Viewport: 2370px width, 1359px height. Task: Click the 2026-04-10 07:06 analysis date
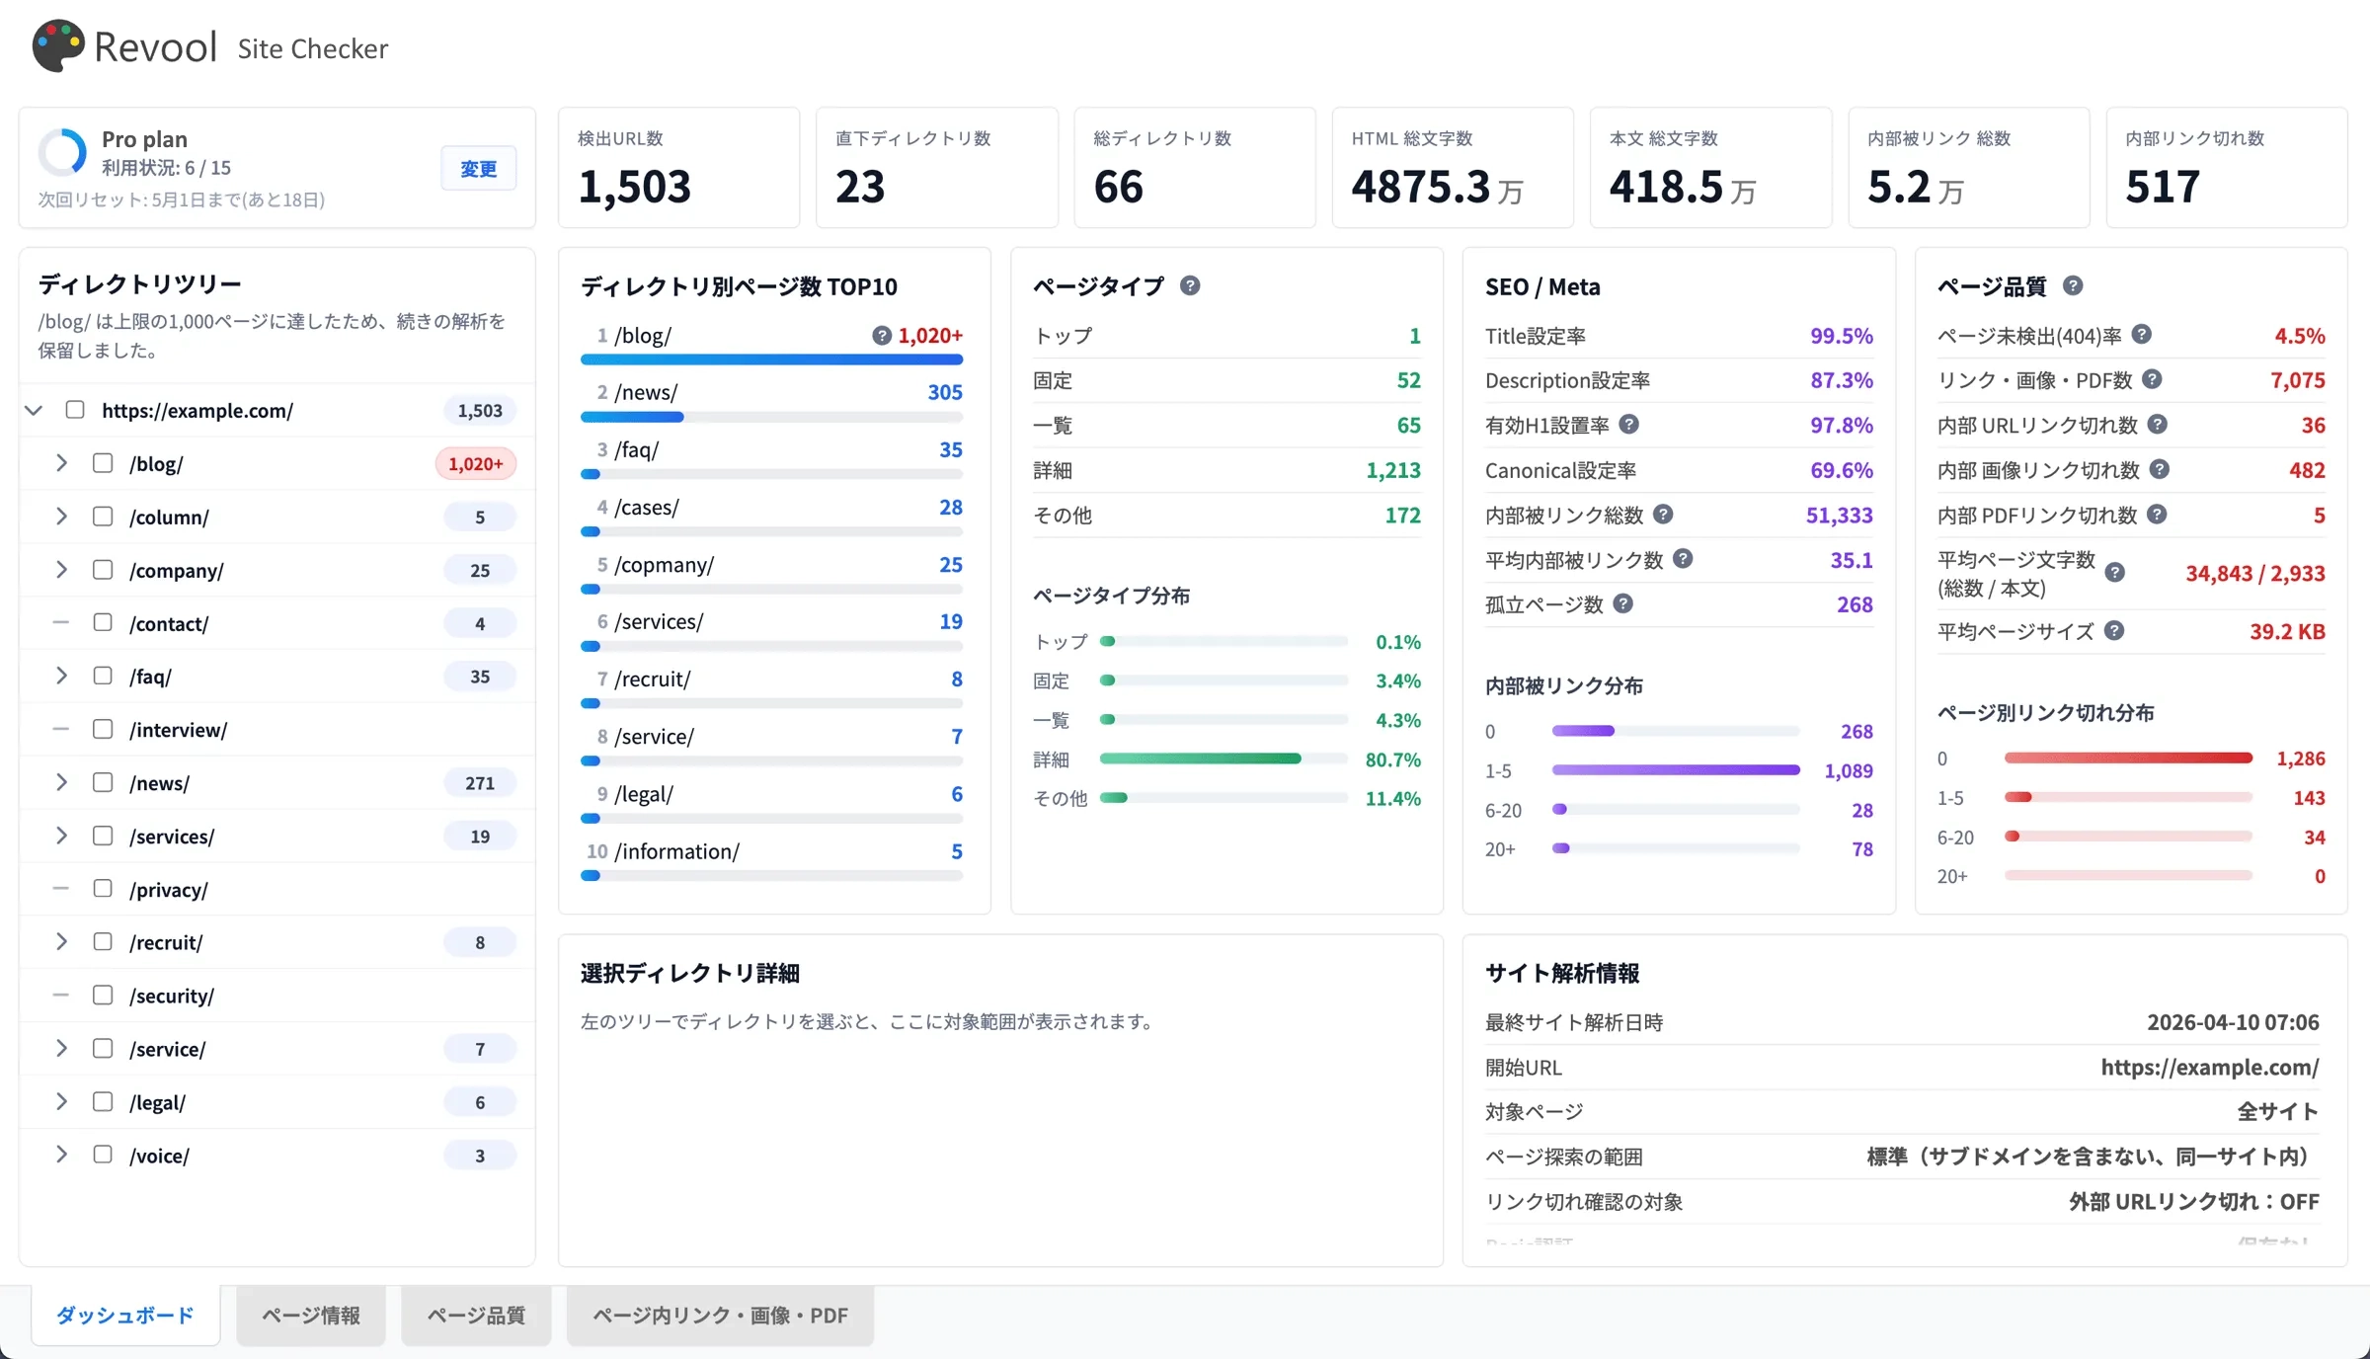[x=2233, y=1022]
